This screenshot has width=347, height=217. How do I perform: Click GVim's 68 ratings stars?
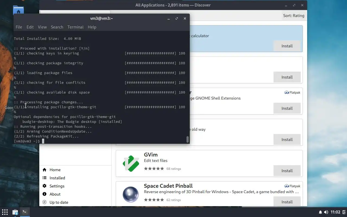point(154,169)
